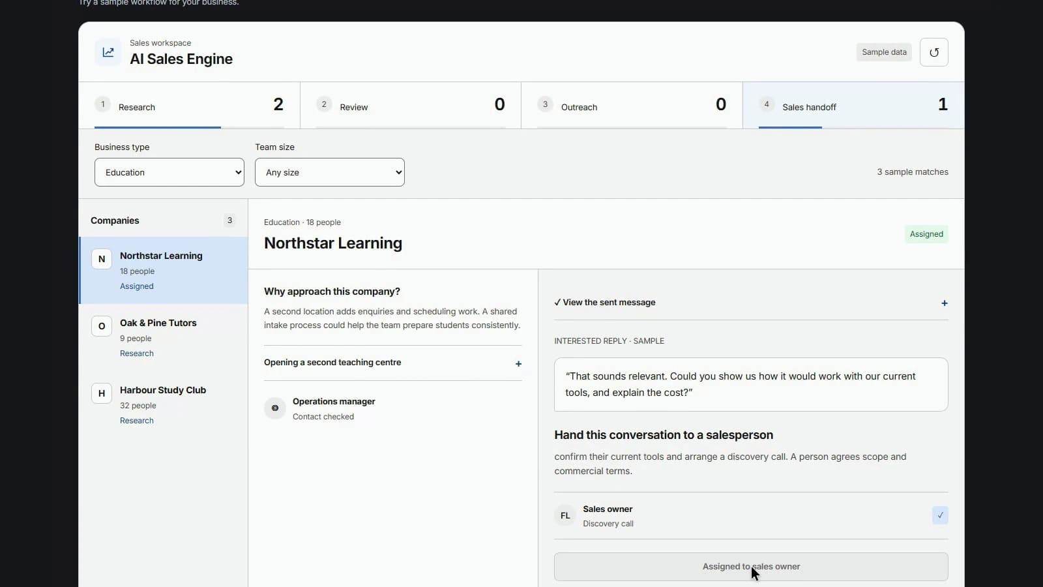Screen dimensions: 1043x587
Task: Expand Opening a second teaching centre details
Action: coord(393,363)
